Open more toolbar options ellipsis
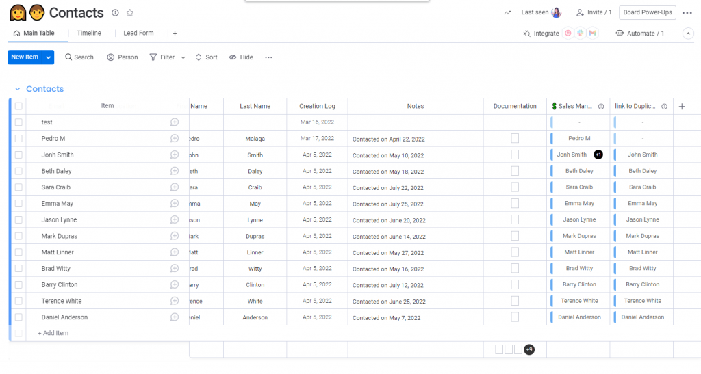 [268, 57]
